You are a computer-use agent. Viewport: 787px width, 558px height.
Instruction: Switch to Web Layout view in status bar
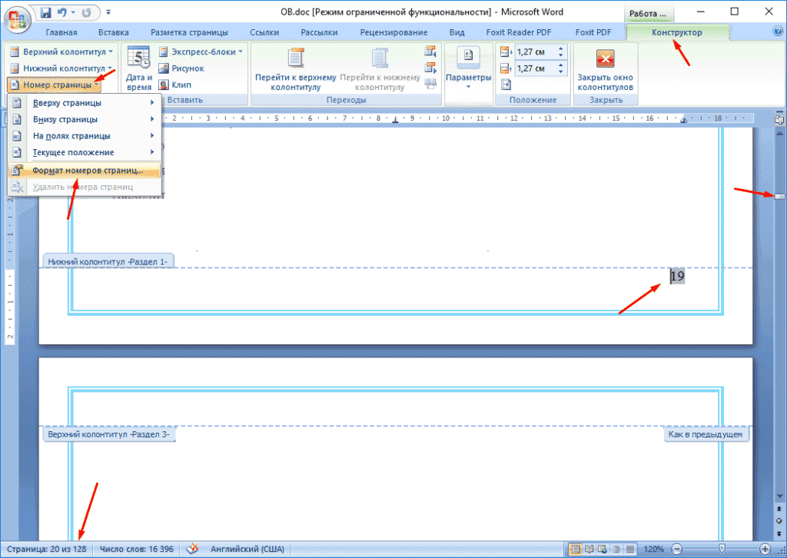603,549
